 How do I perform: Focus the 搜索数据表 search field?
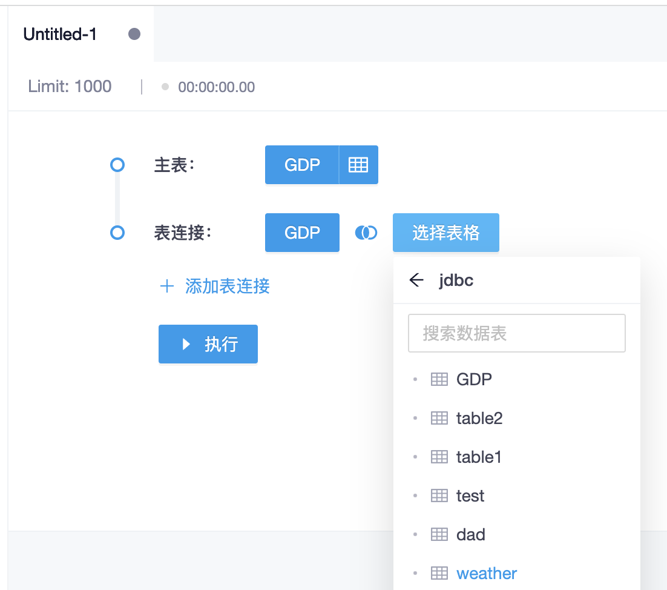point(516,333)
